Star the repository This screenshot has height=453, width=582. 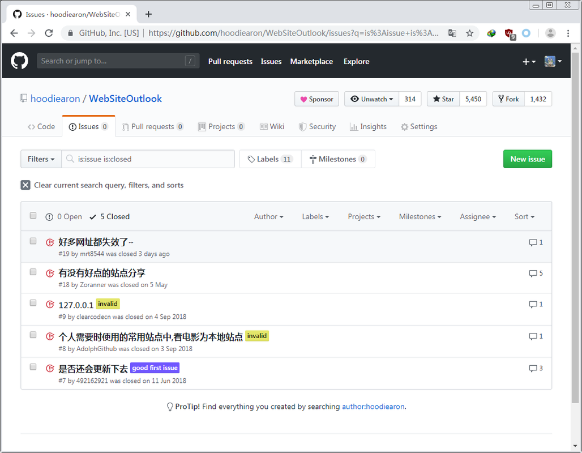[x=443, y=99]
